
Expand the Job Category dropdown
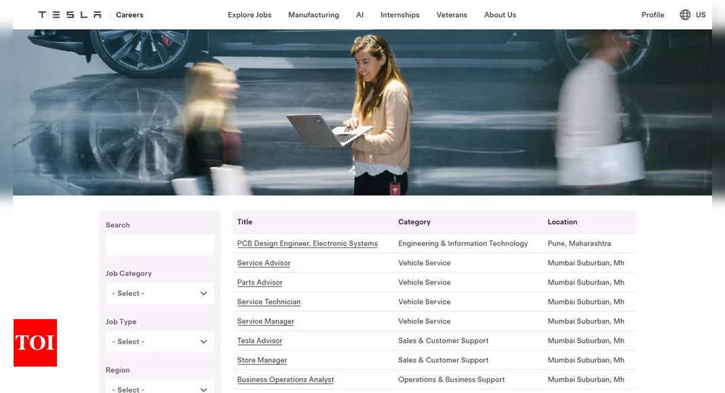pos(160,293)
